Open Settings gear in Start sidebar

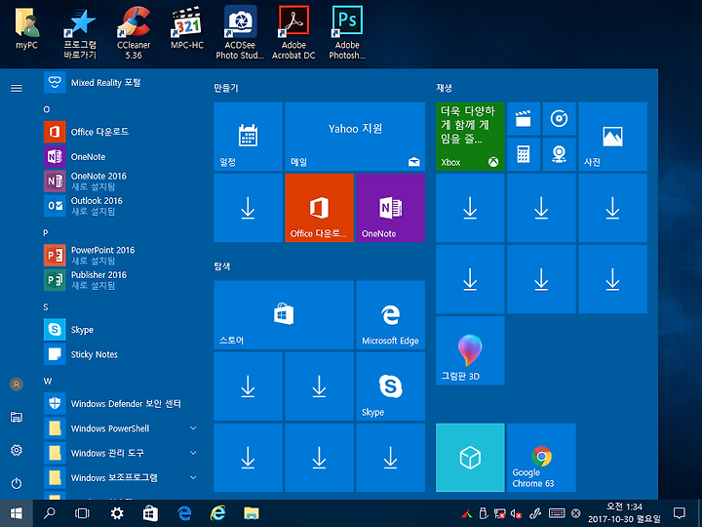tap(17, 450)
